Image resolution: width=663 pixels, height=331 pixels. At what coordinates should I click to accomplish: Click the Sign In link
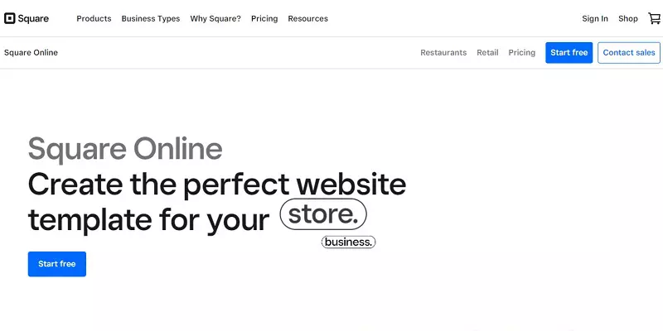point(595,18)
